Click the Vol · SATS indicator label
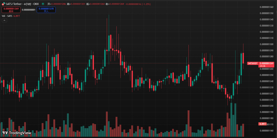Image resolution: width=277 pixels, height=138 pixels. (x=7, y=16)
